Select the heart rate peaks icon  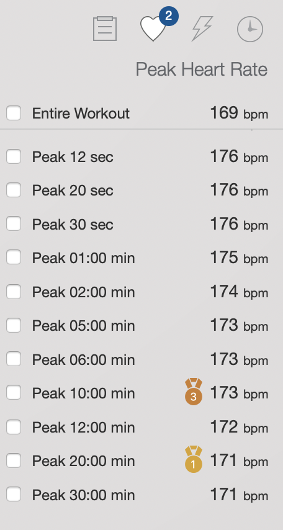tap(153, 29)
